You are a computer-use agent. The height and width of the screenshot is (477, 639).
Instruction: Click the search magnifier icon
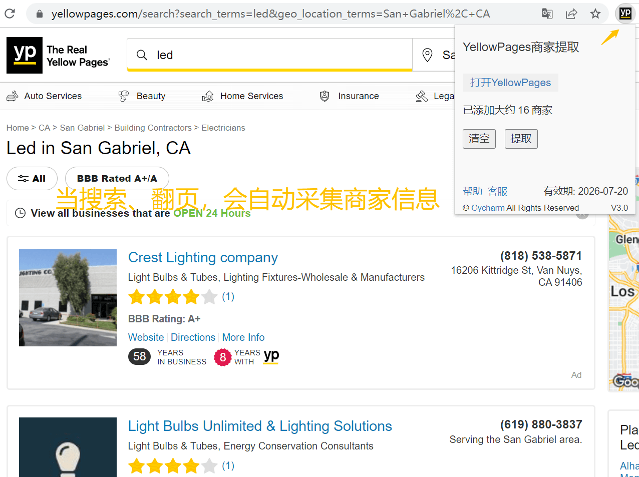coord(142,55)
